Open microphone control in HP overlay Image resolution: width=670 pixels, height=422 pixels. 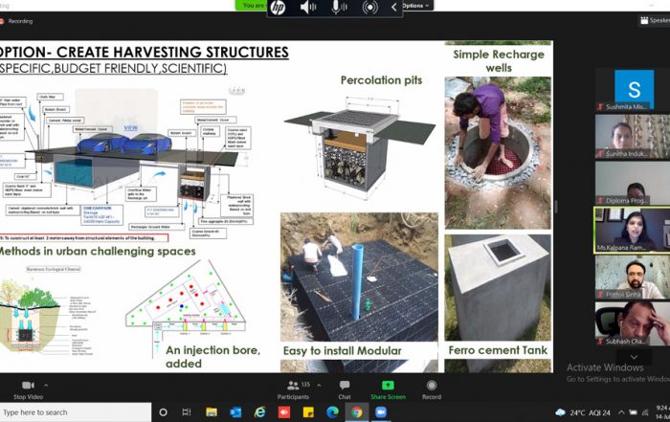[339, 8]
